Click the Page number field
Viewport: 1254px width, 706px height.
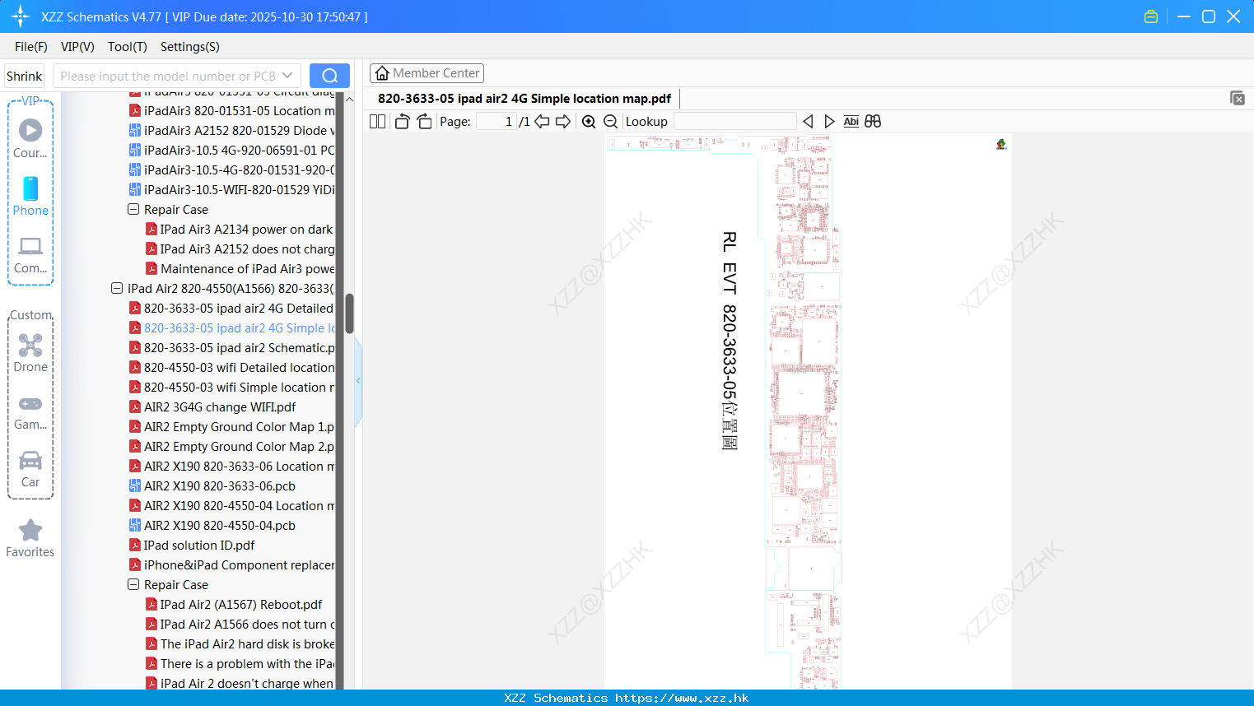click(x=496, y=122)
